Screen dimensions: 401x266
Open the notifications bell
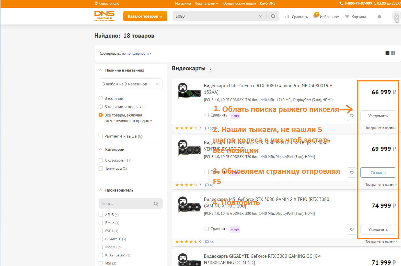(x=379, y=17)
